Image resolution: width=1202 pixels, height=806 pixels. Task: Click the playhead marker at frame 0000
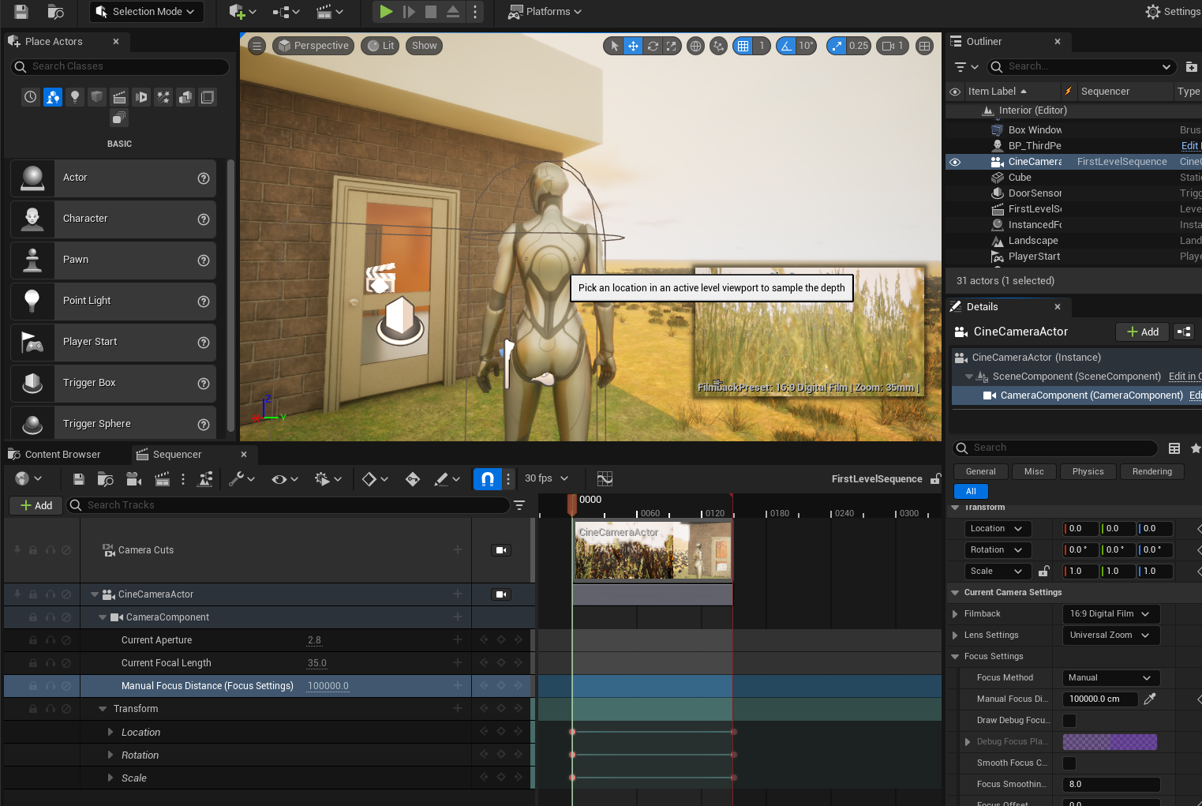(x=572, y=505)
